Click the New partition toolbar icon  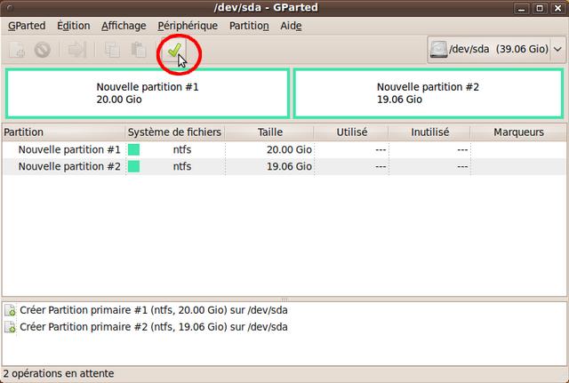pos(17,50)
